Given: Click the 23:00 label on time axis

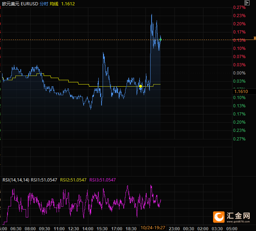Looking at the screenshot, I should [174, 229].
